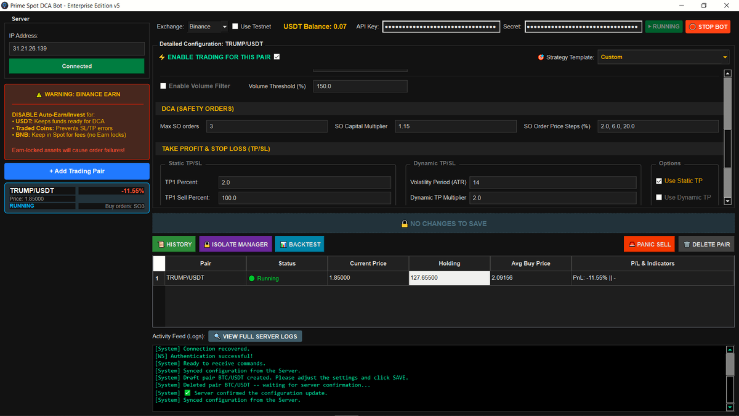Open the BACKTEST tool

300,244
